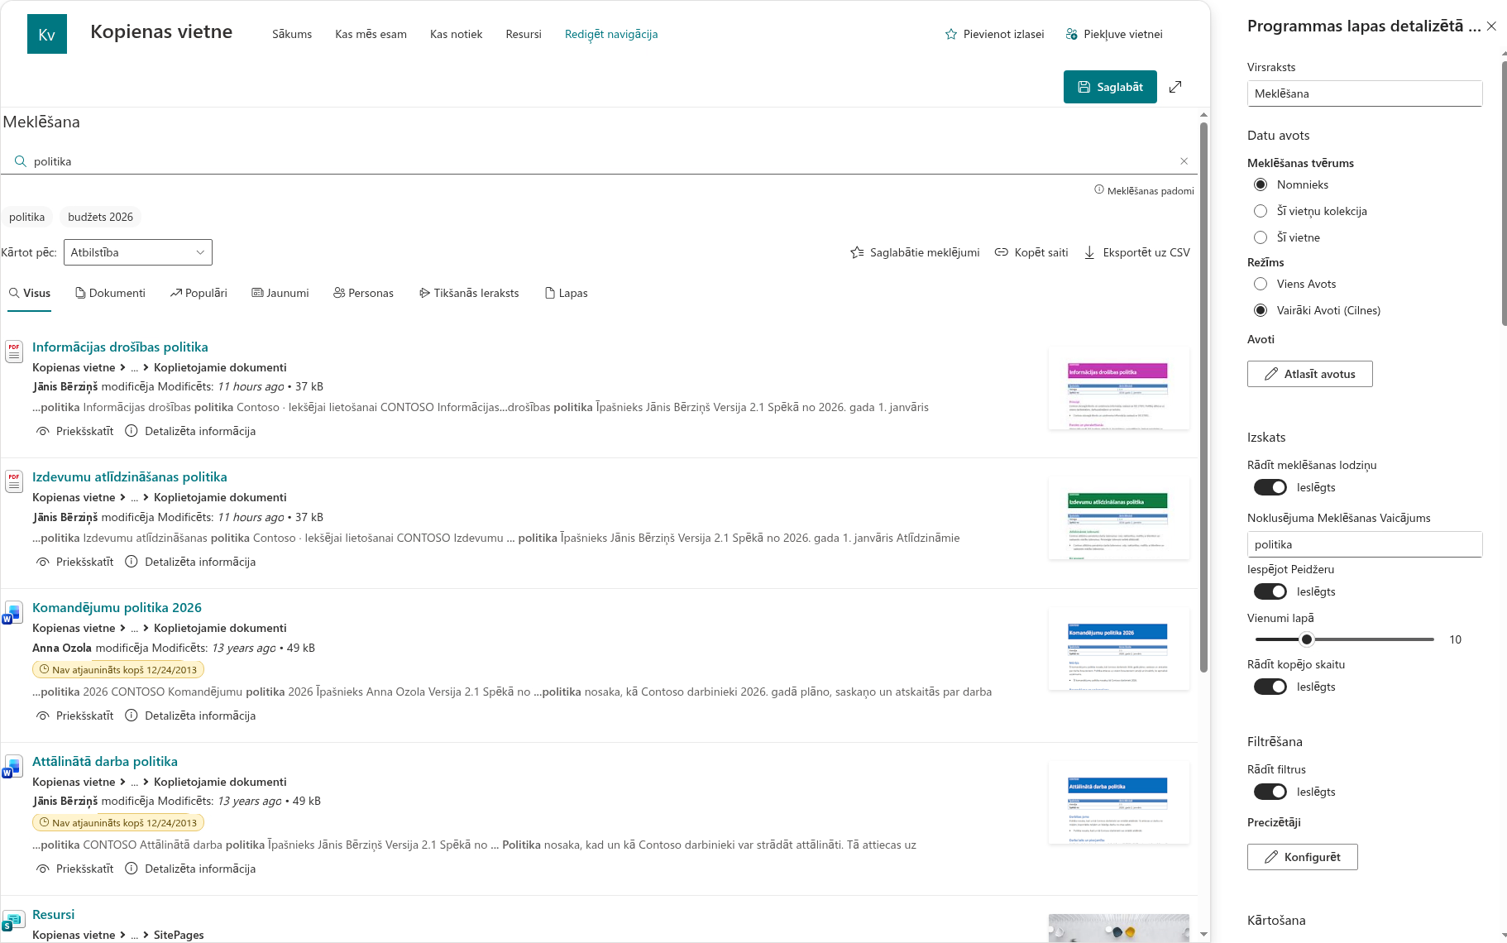The image size is (1507, 943).
Task: Open the Kārtot pēc Atbilstība dropdown
Action: pos(138,252)
